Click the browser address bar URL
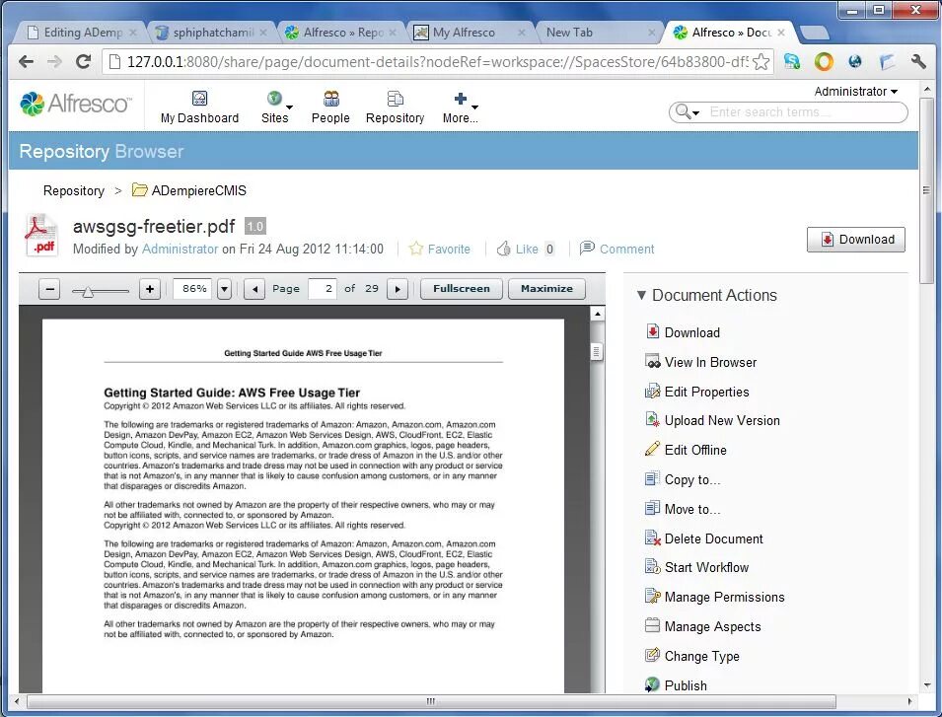Screen dimensions: 942x717 click(437, 62)
